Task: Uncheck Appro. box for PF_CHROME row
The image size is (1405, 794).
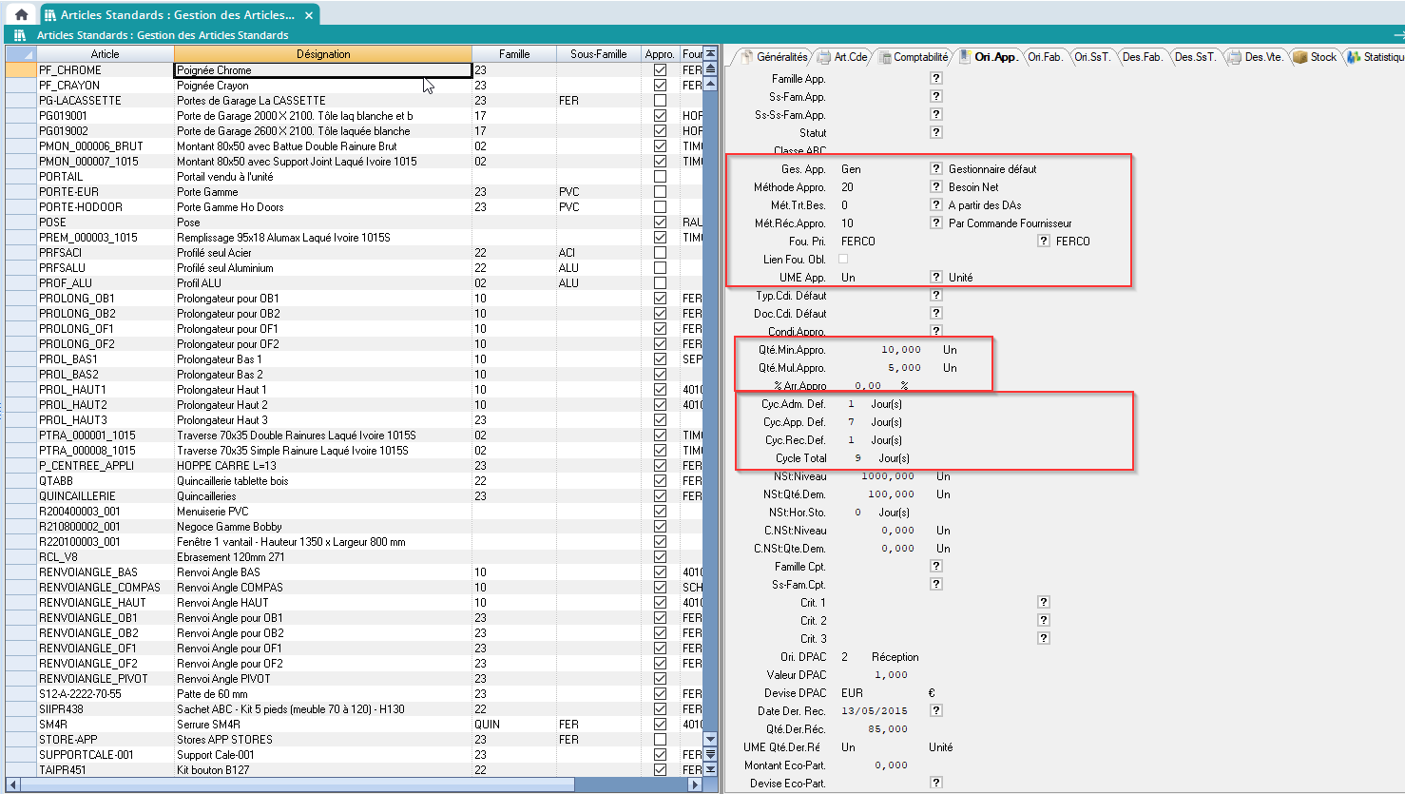Action: (x=660, y=70)
